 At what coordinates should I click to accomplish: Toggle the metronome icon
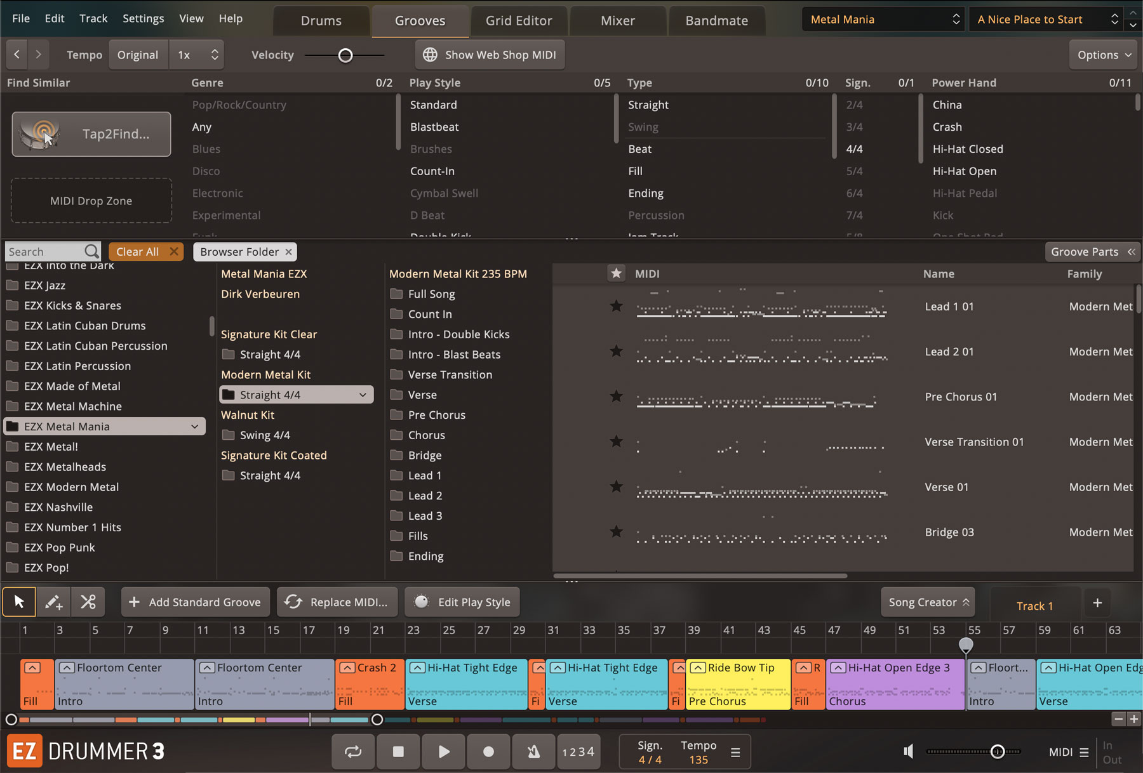(533, 752)
